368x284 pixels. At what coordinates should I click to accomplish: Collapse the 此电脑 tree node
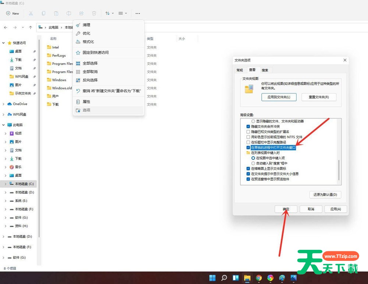4,125
